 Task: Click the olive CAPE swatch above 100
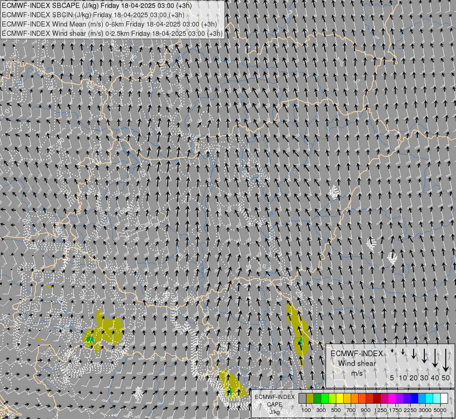tap(310, 398)
